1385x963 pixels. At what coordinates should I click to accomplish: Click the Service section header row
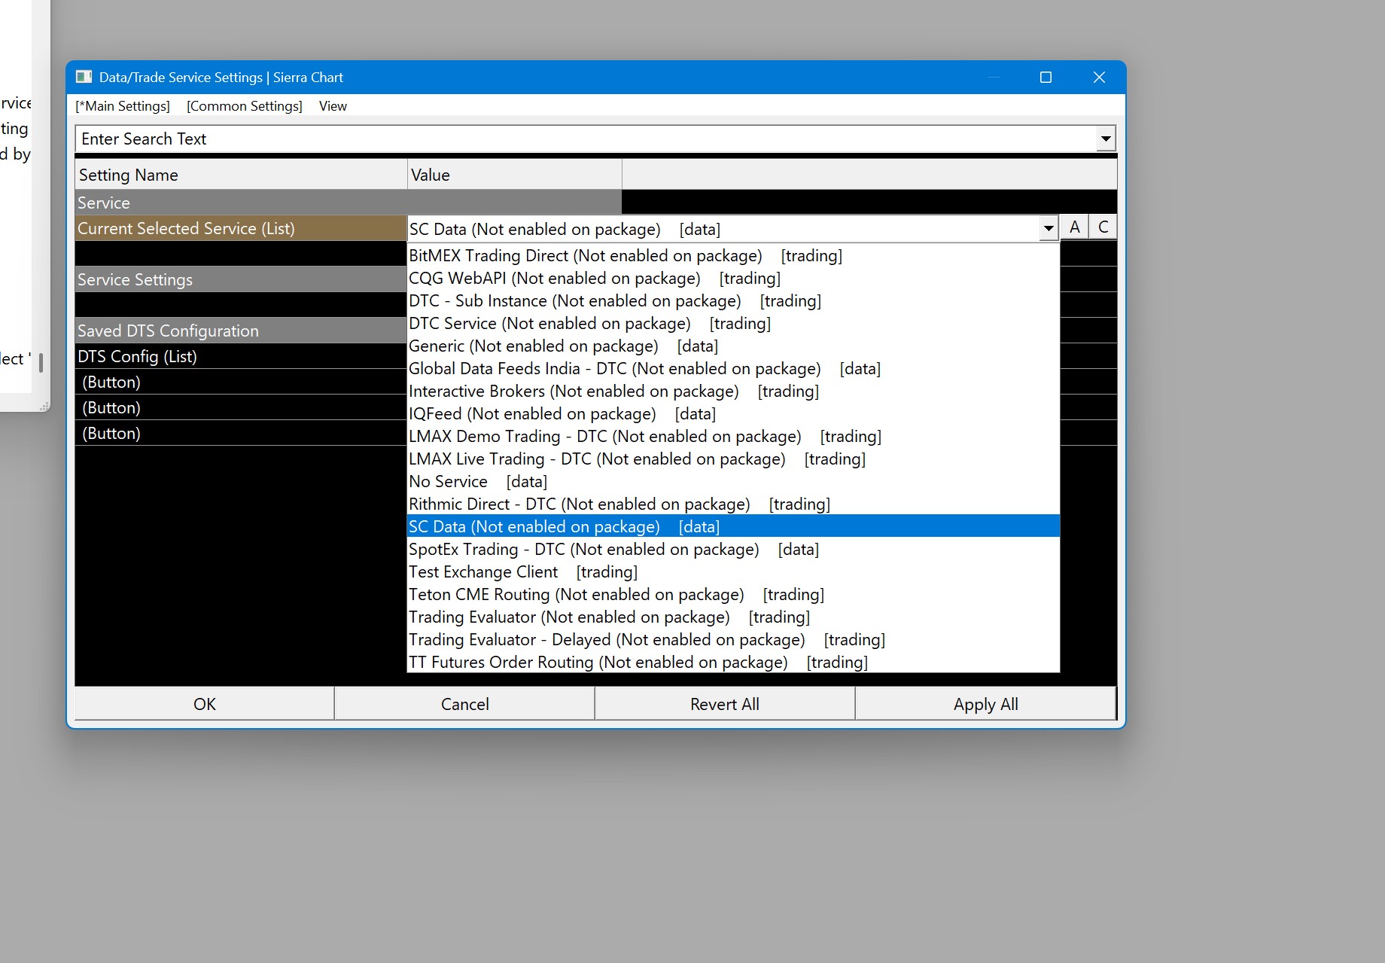pyautogui.click(x=349, y=203)
